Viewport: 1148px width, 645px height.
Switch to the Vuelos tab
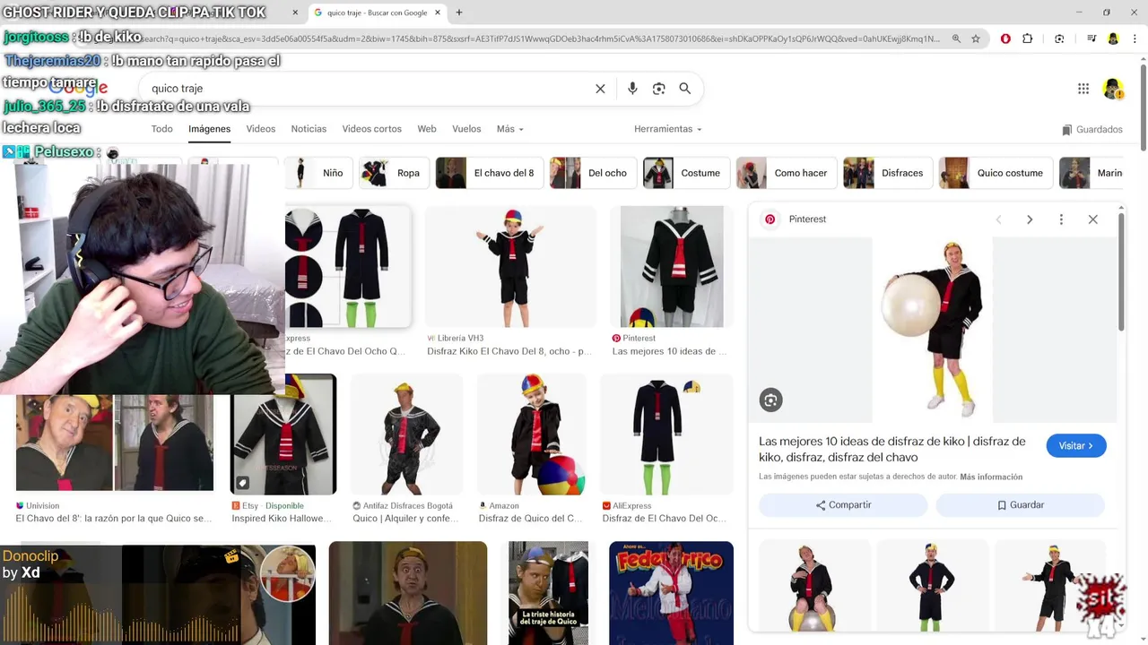[466, 129]
